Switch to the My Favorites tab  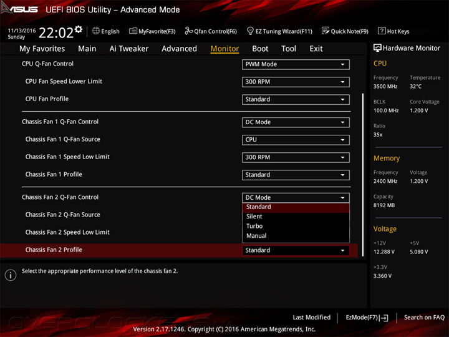click(42, 49)
